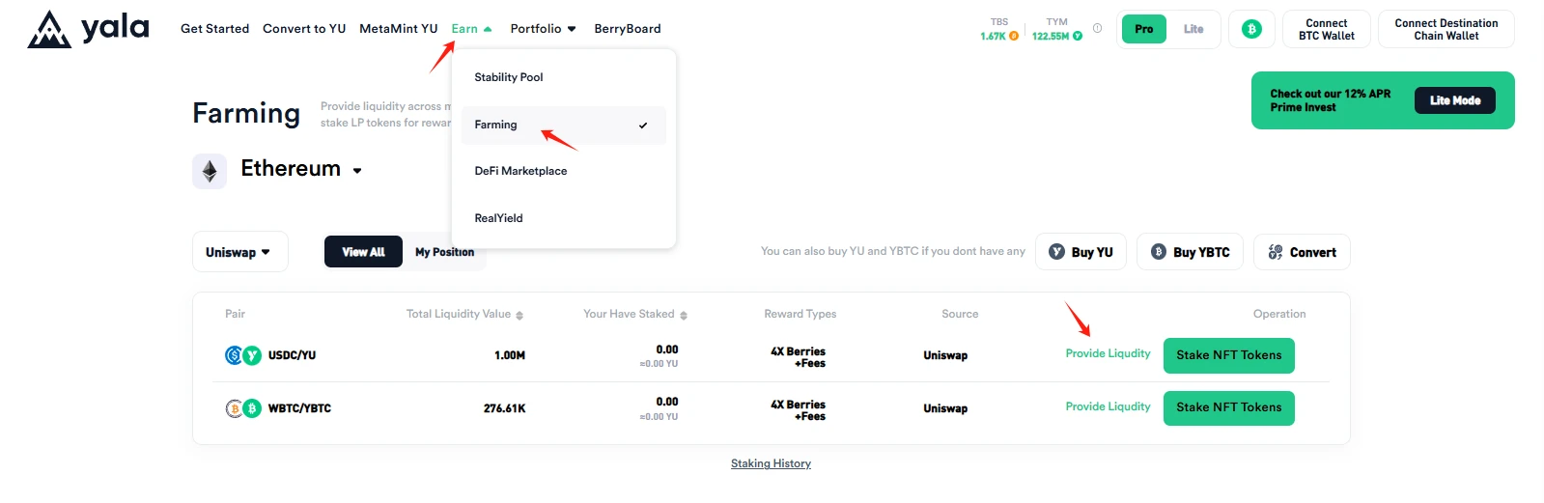Click Stake NFT Tokens for USDC/YU

coord(1228,355)
